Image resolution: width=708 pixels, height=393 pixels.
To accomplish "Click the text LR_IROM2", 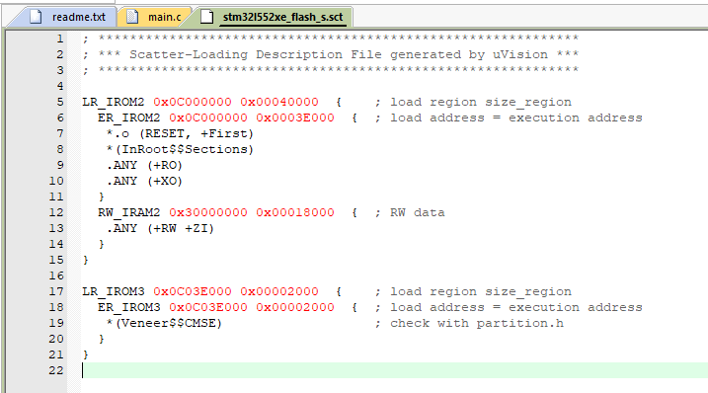I will [114, 102].
